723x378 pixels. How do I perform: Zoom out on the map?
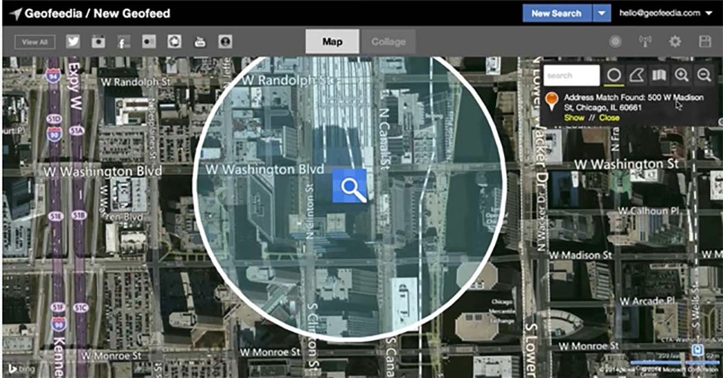tap(703, 76)
